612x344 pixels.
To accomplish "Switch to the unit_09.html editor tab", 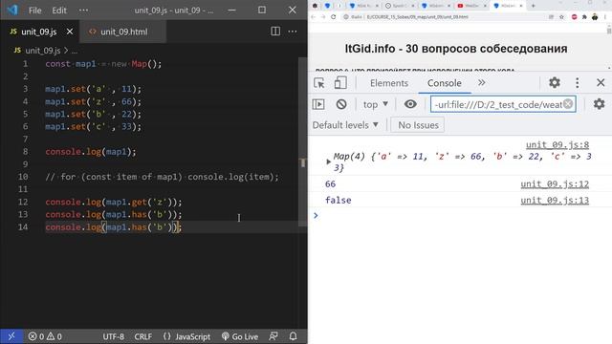I will coord(123,32).
